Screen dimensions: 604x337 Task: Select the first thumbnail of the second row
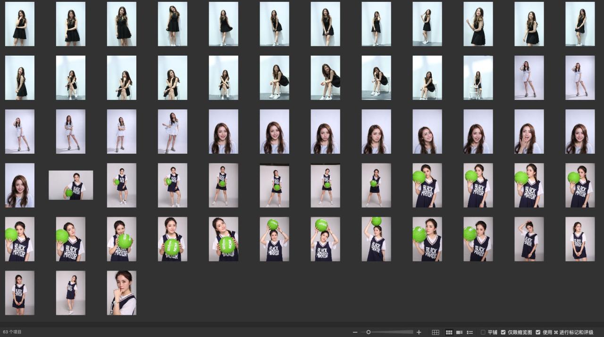pyautogui.click(x=20, y=78)
